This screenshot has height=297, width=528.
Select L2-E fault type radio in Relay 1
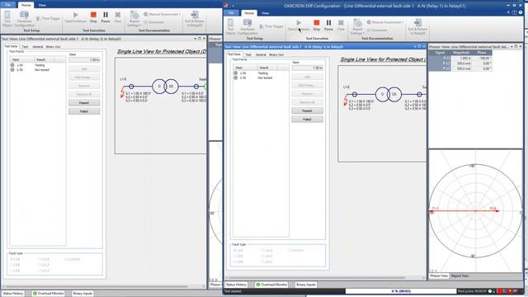(x=234, y=257)
